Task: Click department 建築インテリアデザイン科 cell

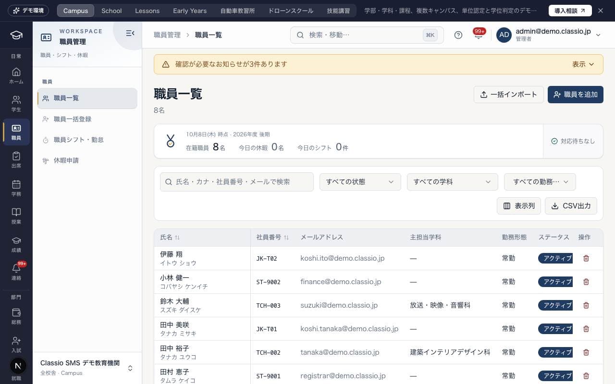Action: point(450,352)
